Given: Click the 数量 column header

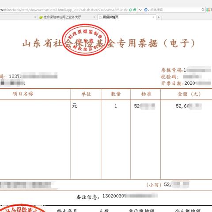Looking at the screenshot, I should tap(116, 94).
